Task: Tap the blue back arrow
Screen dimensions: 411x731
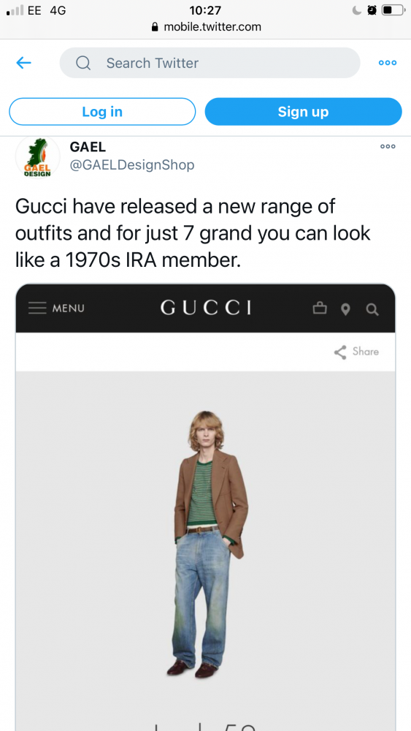Action: 24,62
